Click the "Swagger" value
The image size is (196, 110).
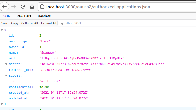click(48, 53)
